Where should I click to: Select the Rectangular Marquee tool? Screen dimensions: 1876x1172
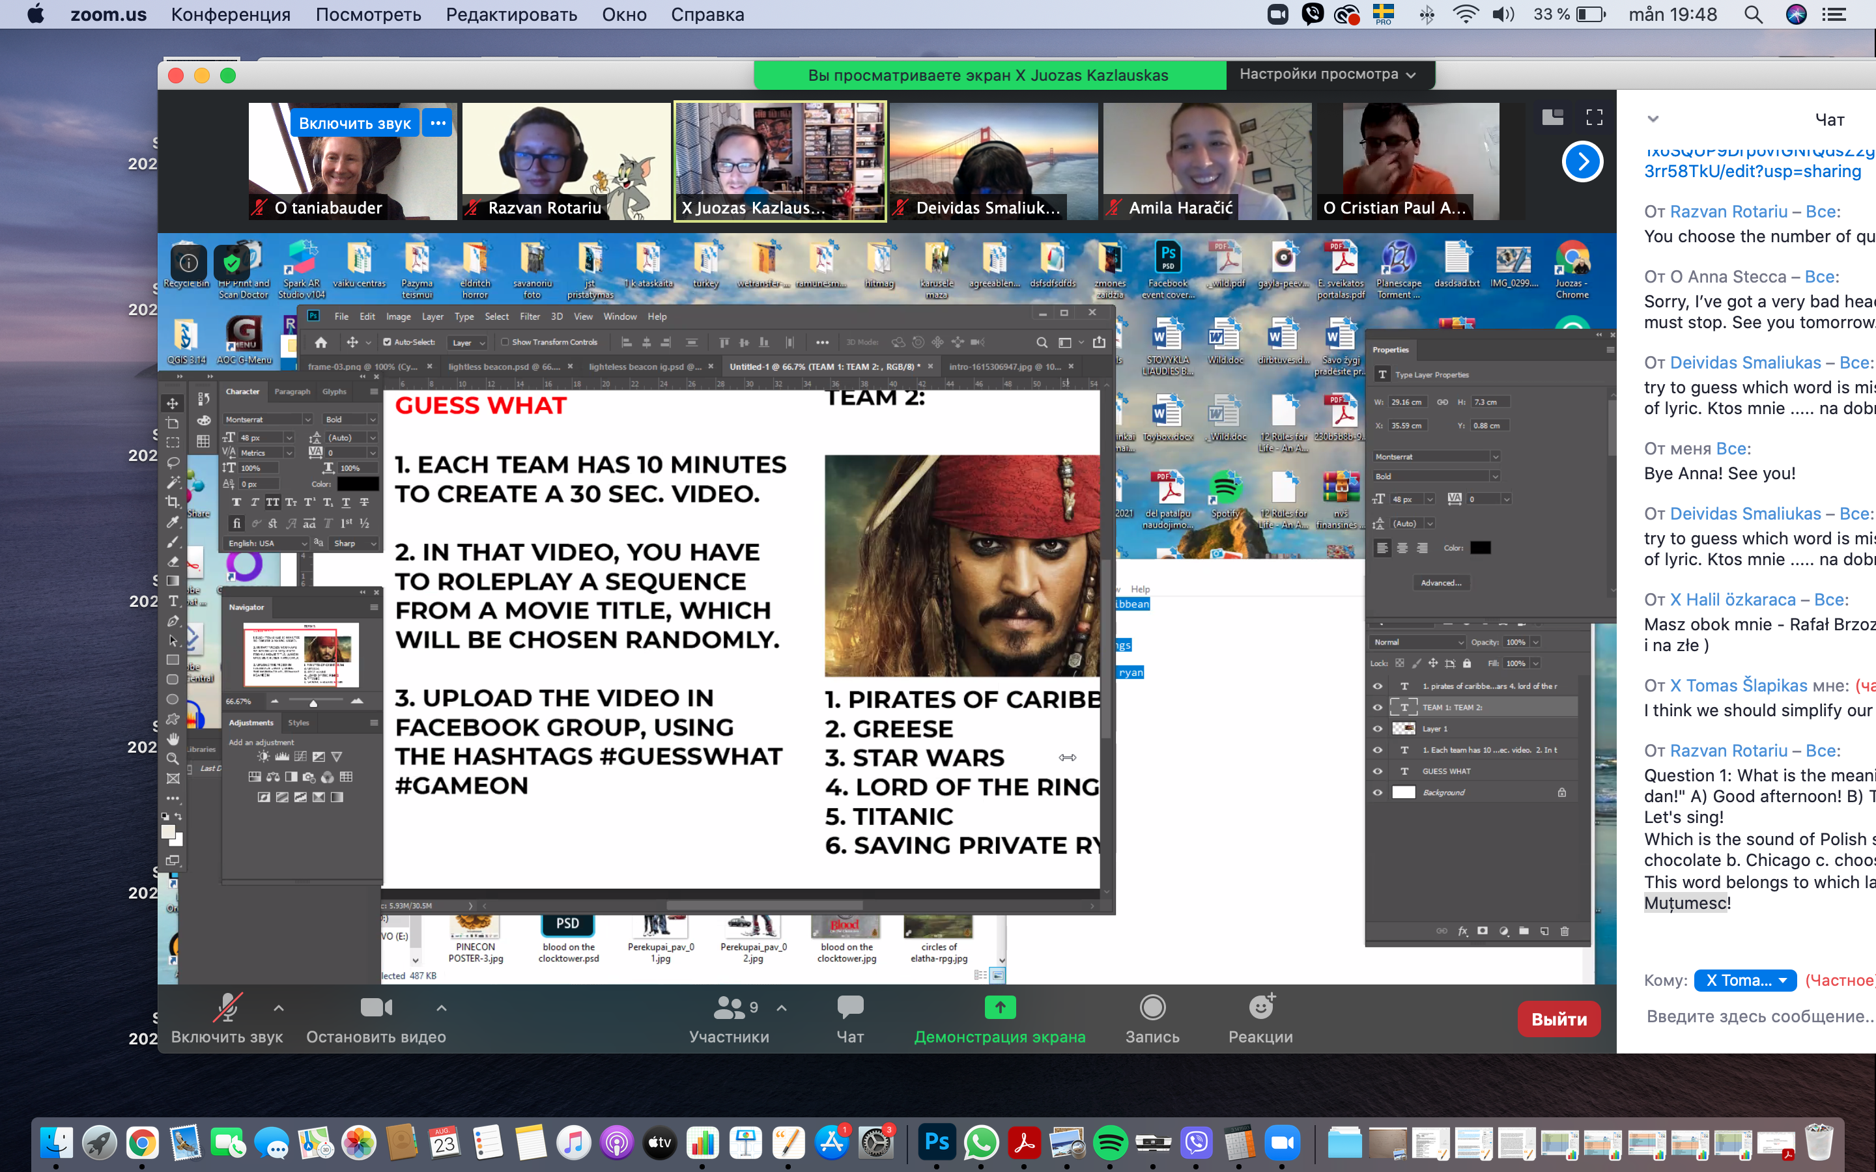[173, 443]
